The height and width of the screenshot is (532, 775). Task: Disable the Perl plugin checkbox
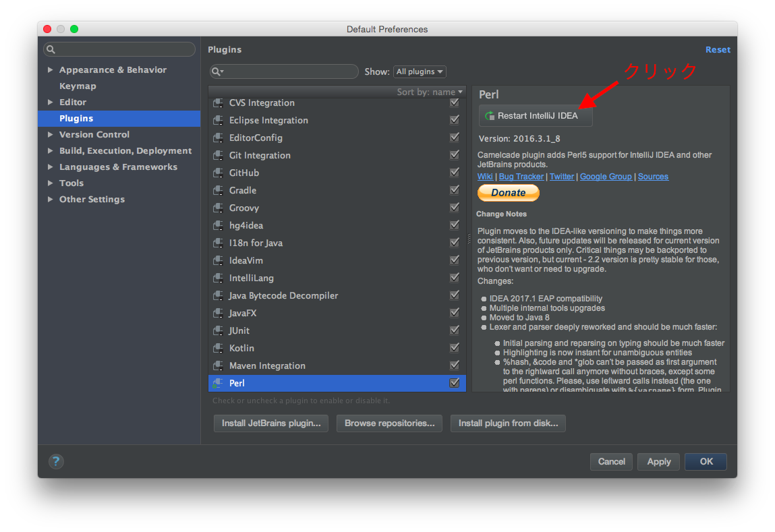click(455, 383)
